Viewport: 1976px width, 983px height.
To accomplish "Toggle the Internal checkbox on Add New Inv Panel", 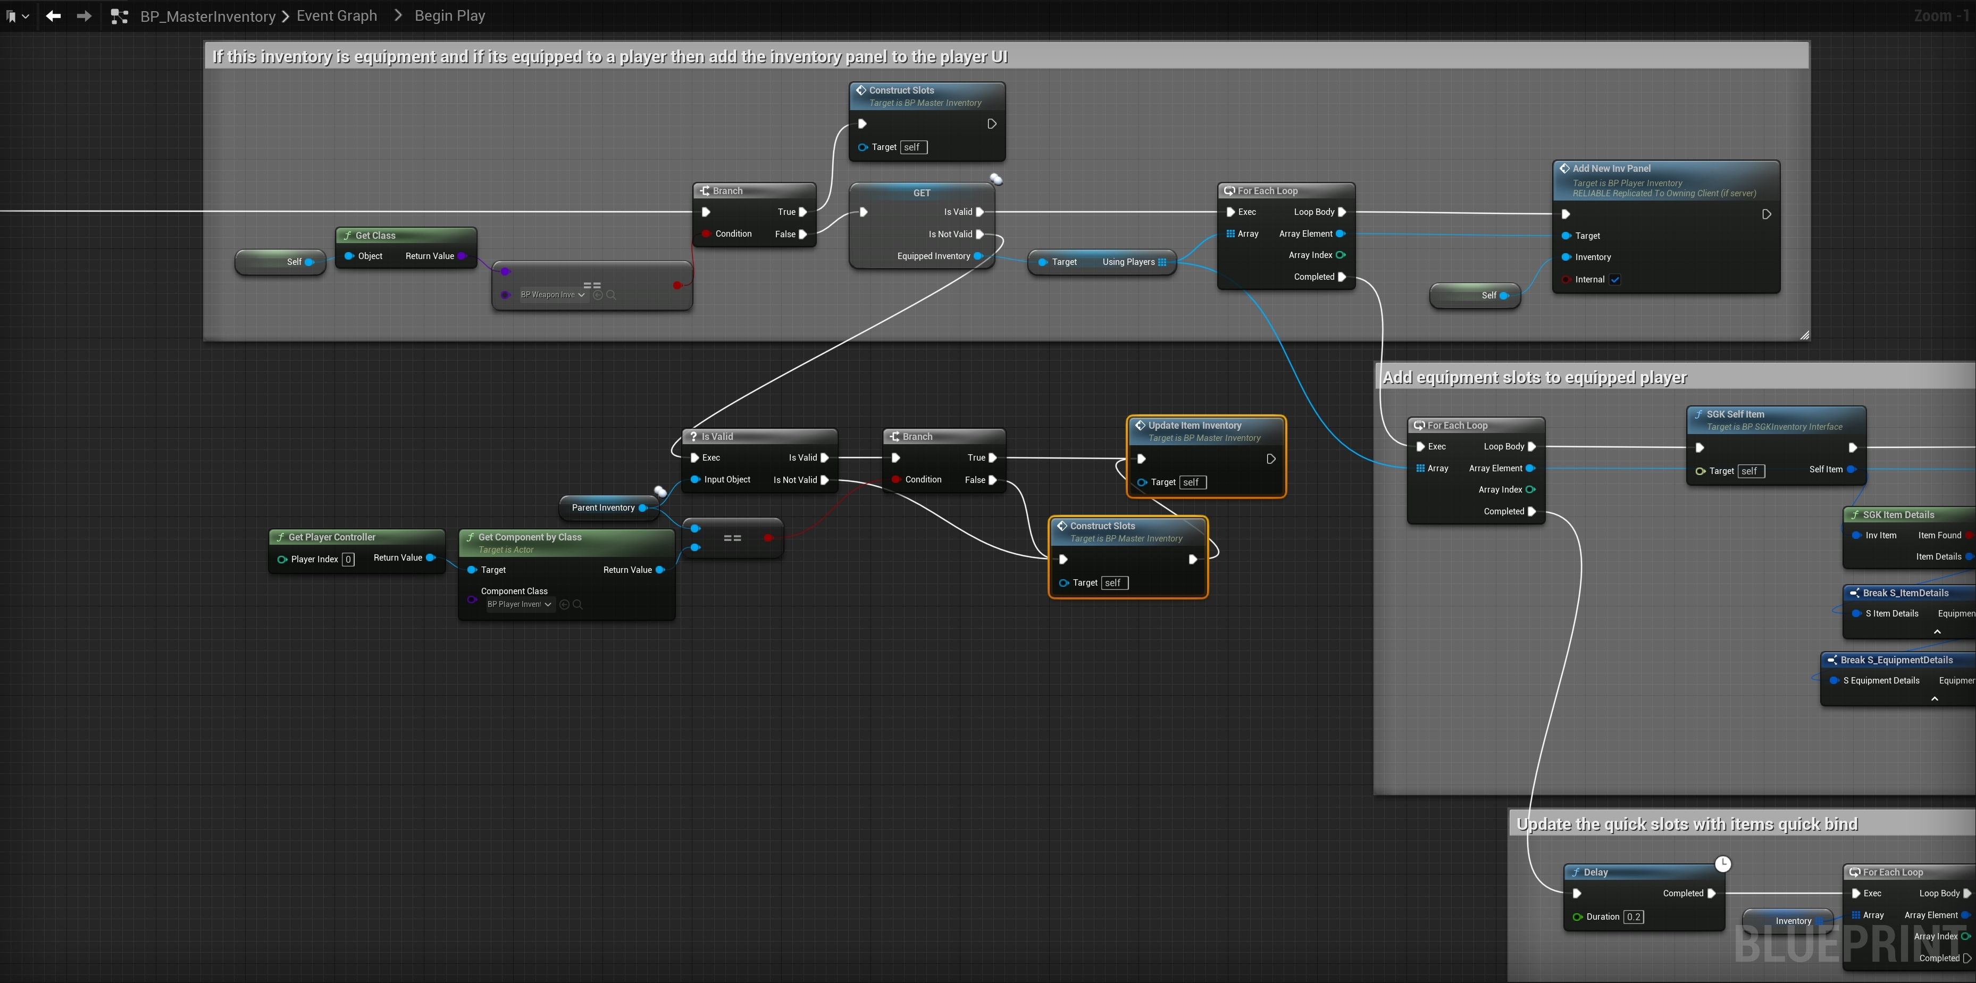I will coord(1615,280).
